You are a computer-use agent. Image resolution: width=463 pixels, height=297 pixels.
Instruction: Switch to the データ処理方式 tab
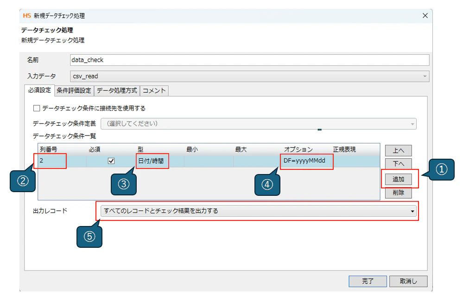click(117, 91)
